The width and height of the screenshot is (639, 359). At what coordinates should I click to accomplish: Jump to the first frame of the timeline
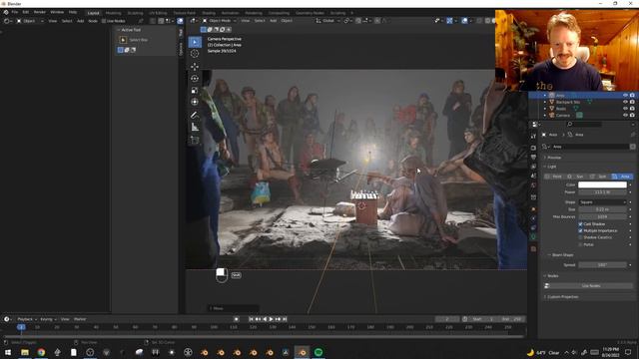click(x=251, y=319)
